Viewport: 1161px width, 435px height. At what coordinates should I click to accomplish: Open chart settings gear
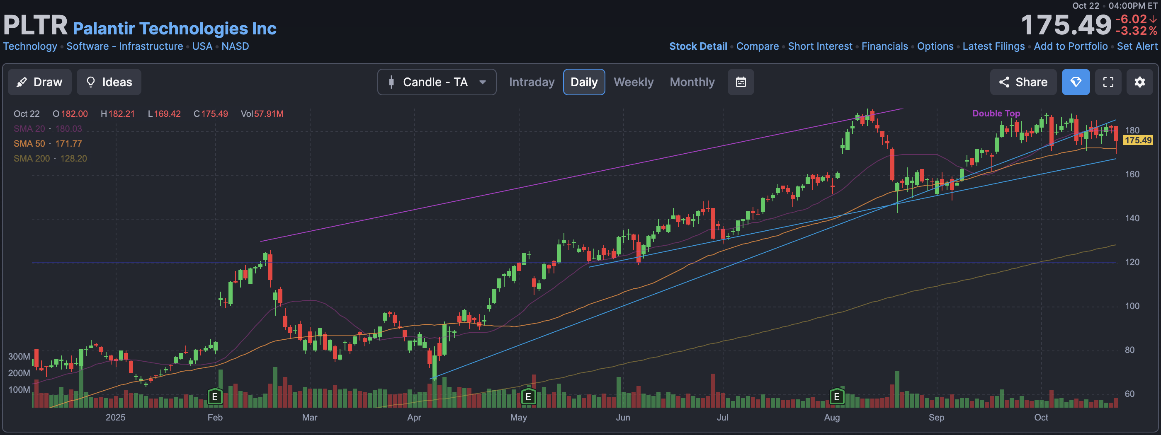coord(1139,82)
